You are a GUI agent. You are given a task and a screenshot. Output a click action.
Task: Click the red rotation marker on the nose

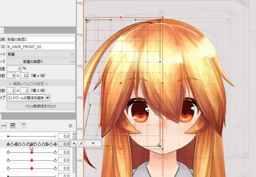(168, 117)
